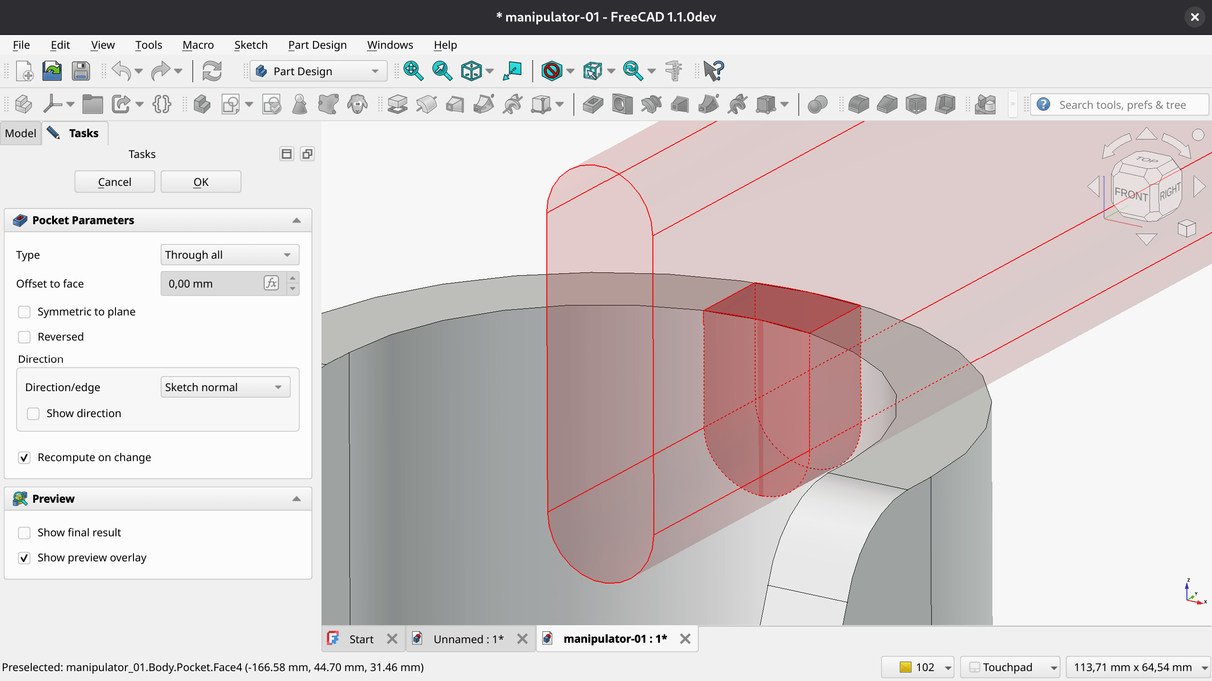Toggle the Reversed checkbox
The image size is (1212, 681).
point(24,337)
